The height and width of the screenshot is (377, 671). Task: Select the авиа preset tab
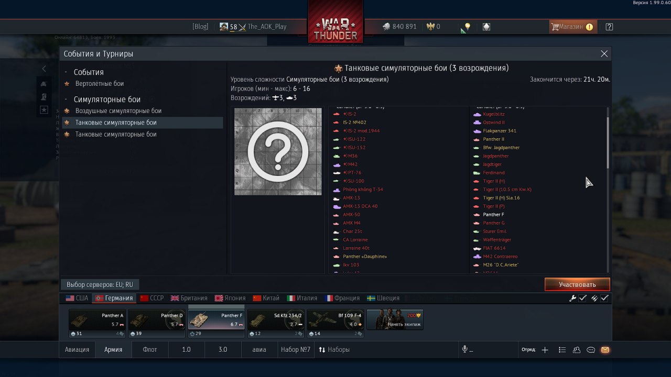pos(259,350)
